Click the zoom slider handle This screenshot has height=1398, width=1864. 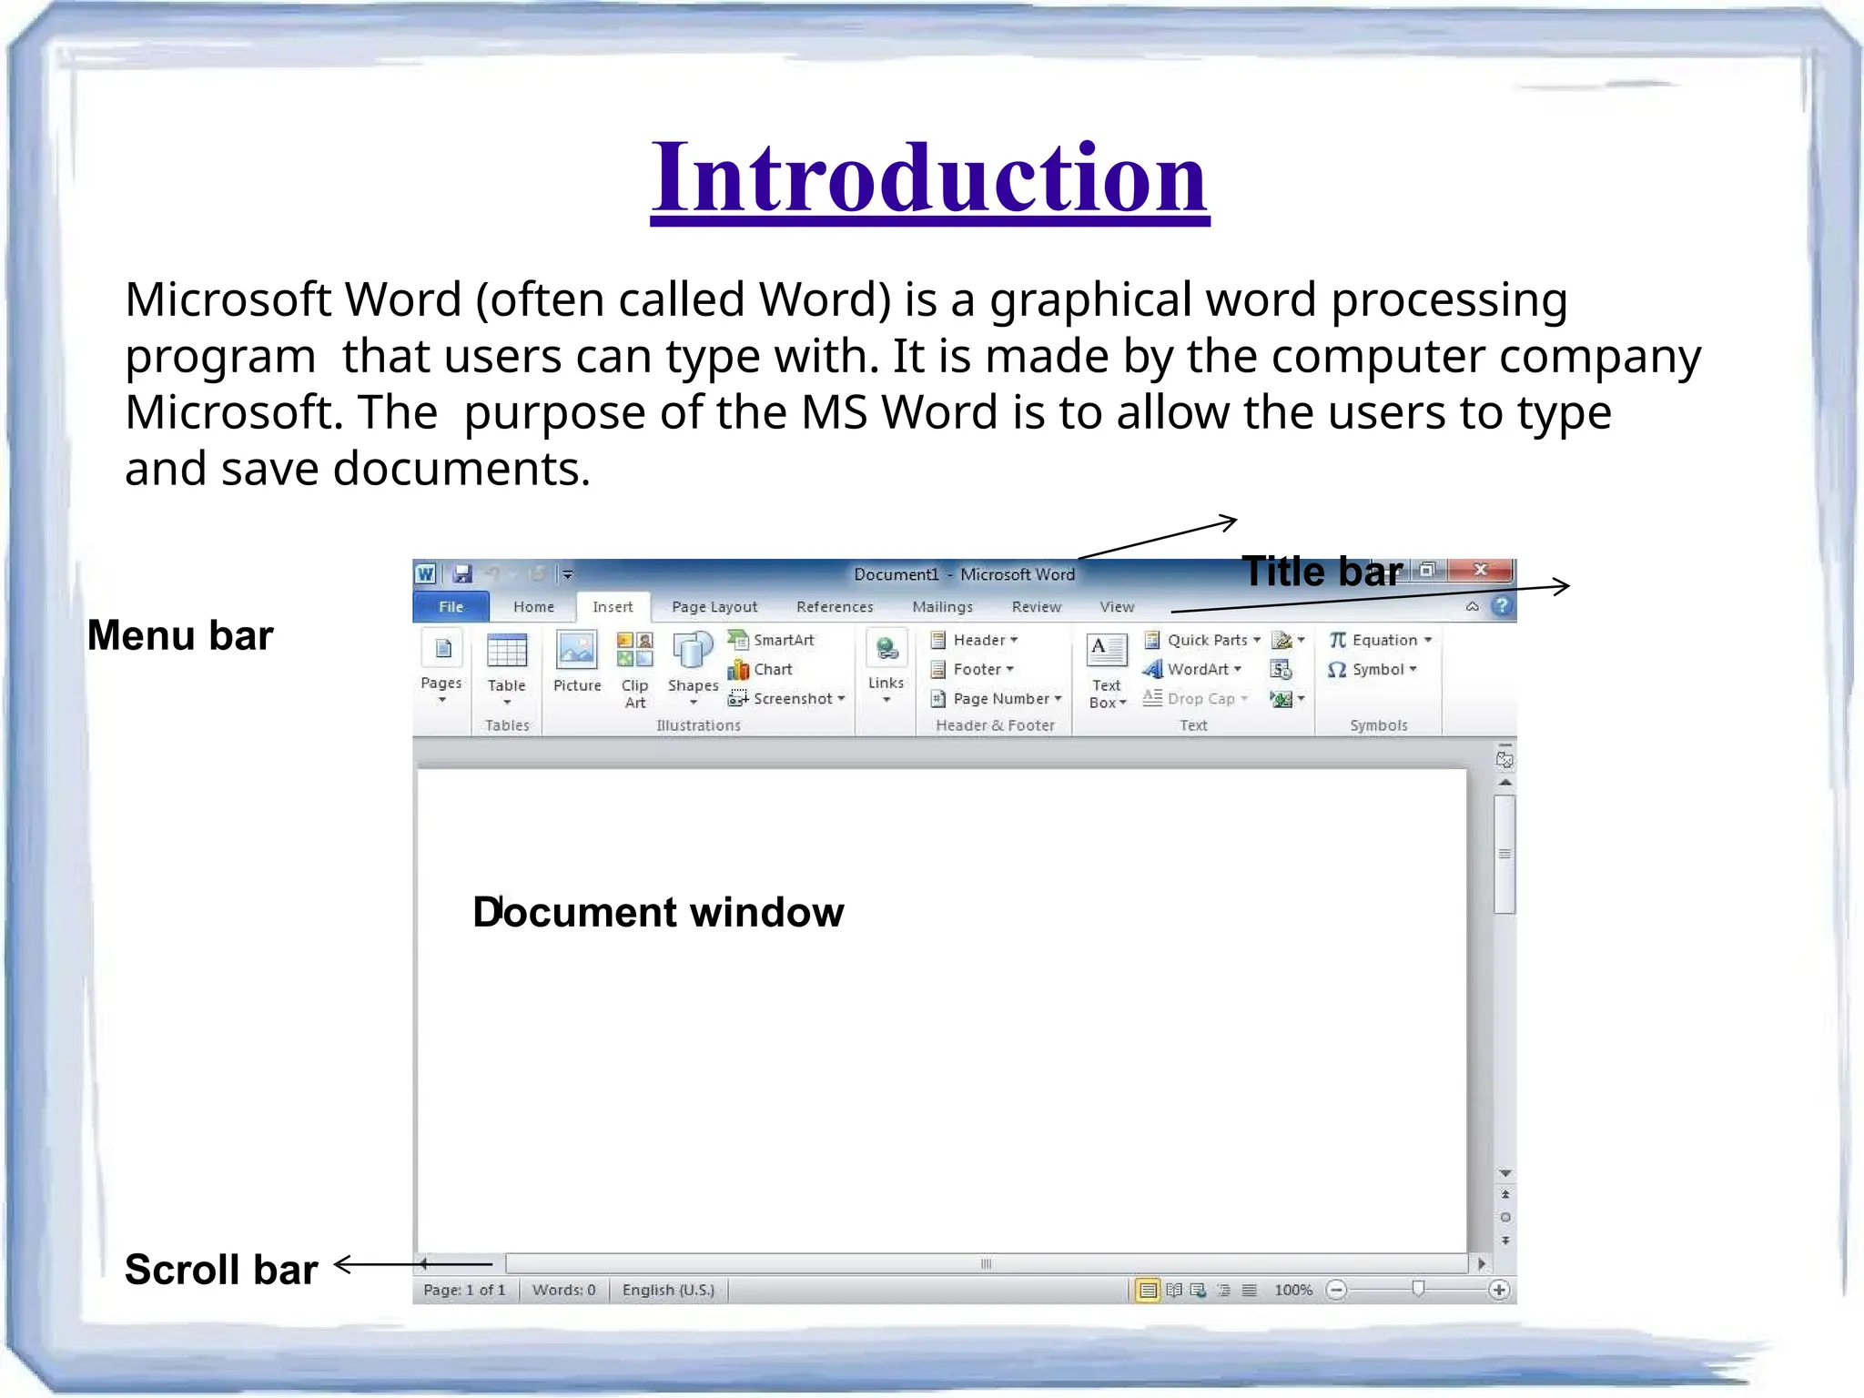(x=1418, y=1289)
